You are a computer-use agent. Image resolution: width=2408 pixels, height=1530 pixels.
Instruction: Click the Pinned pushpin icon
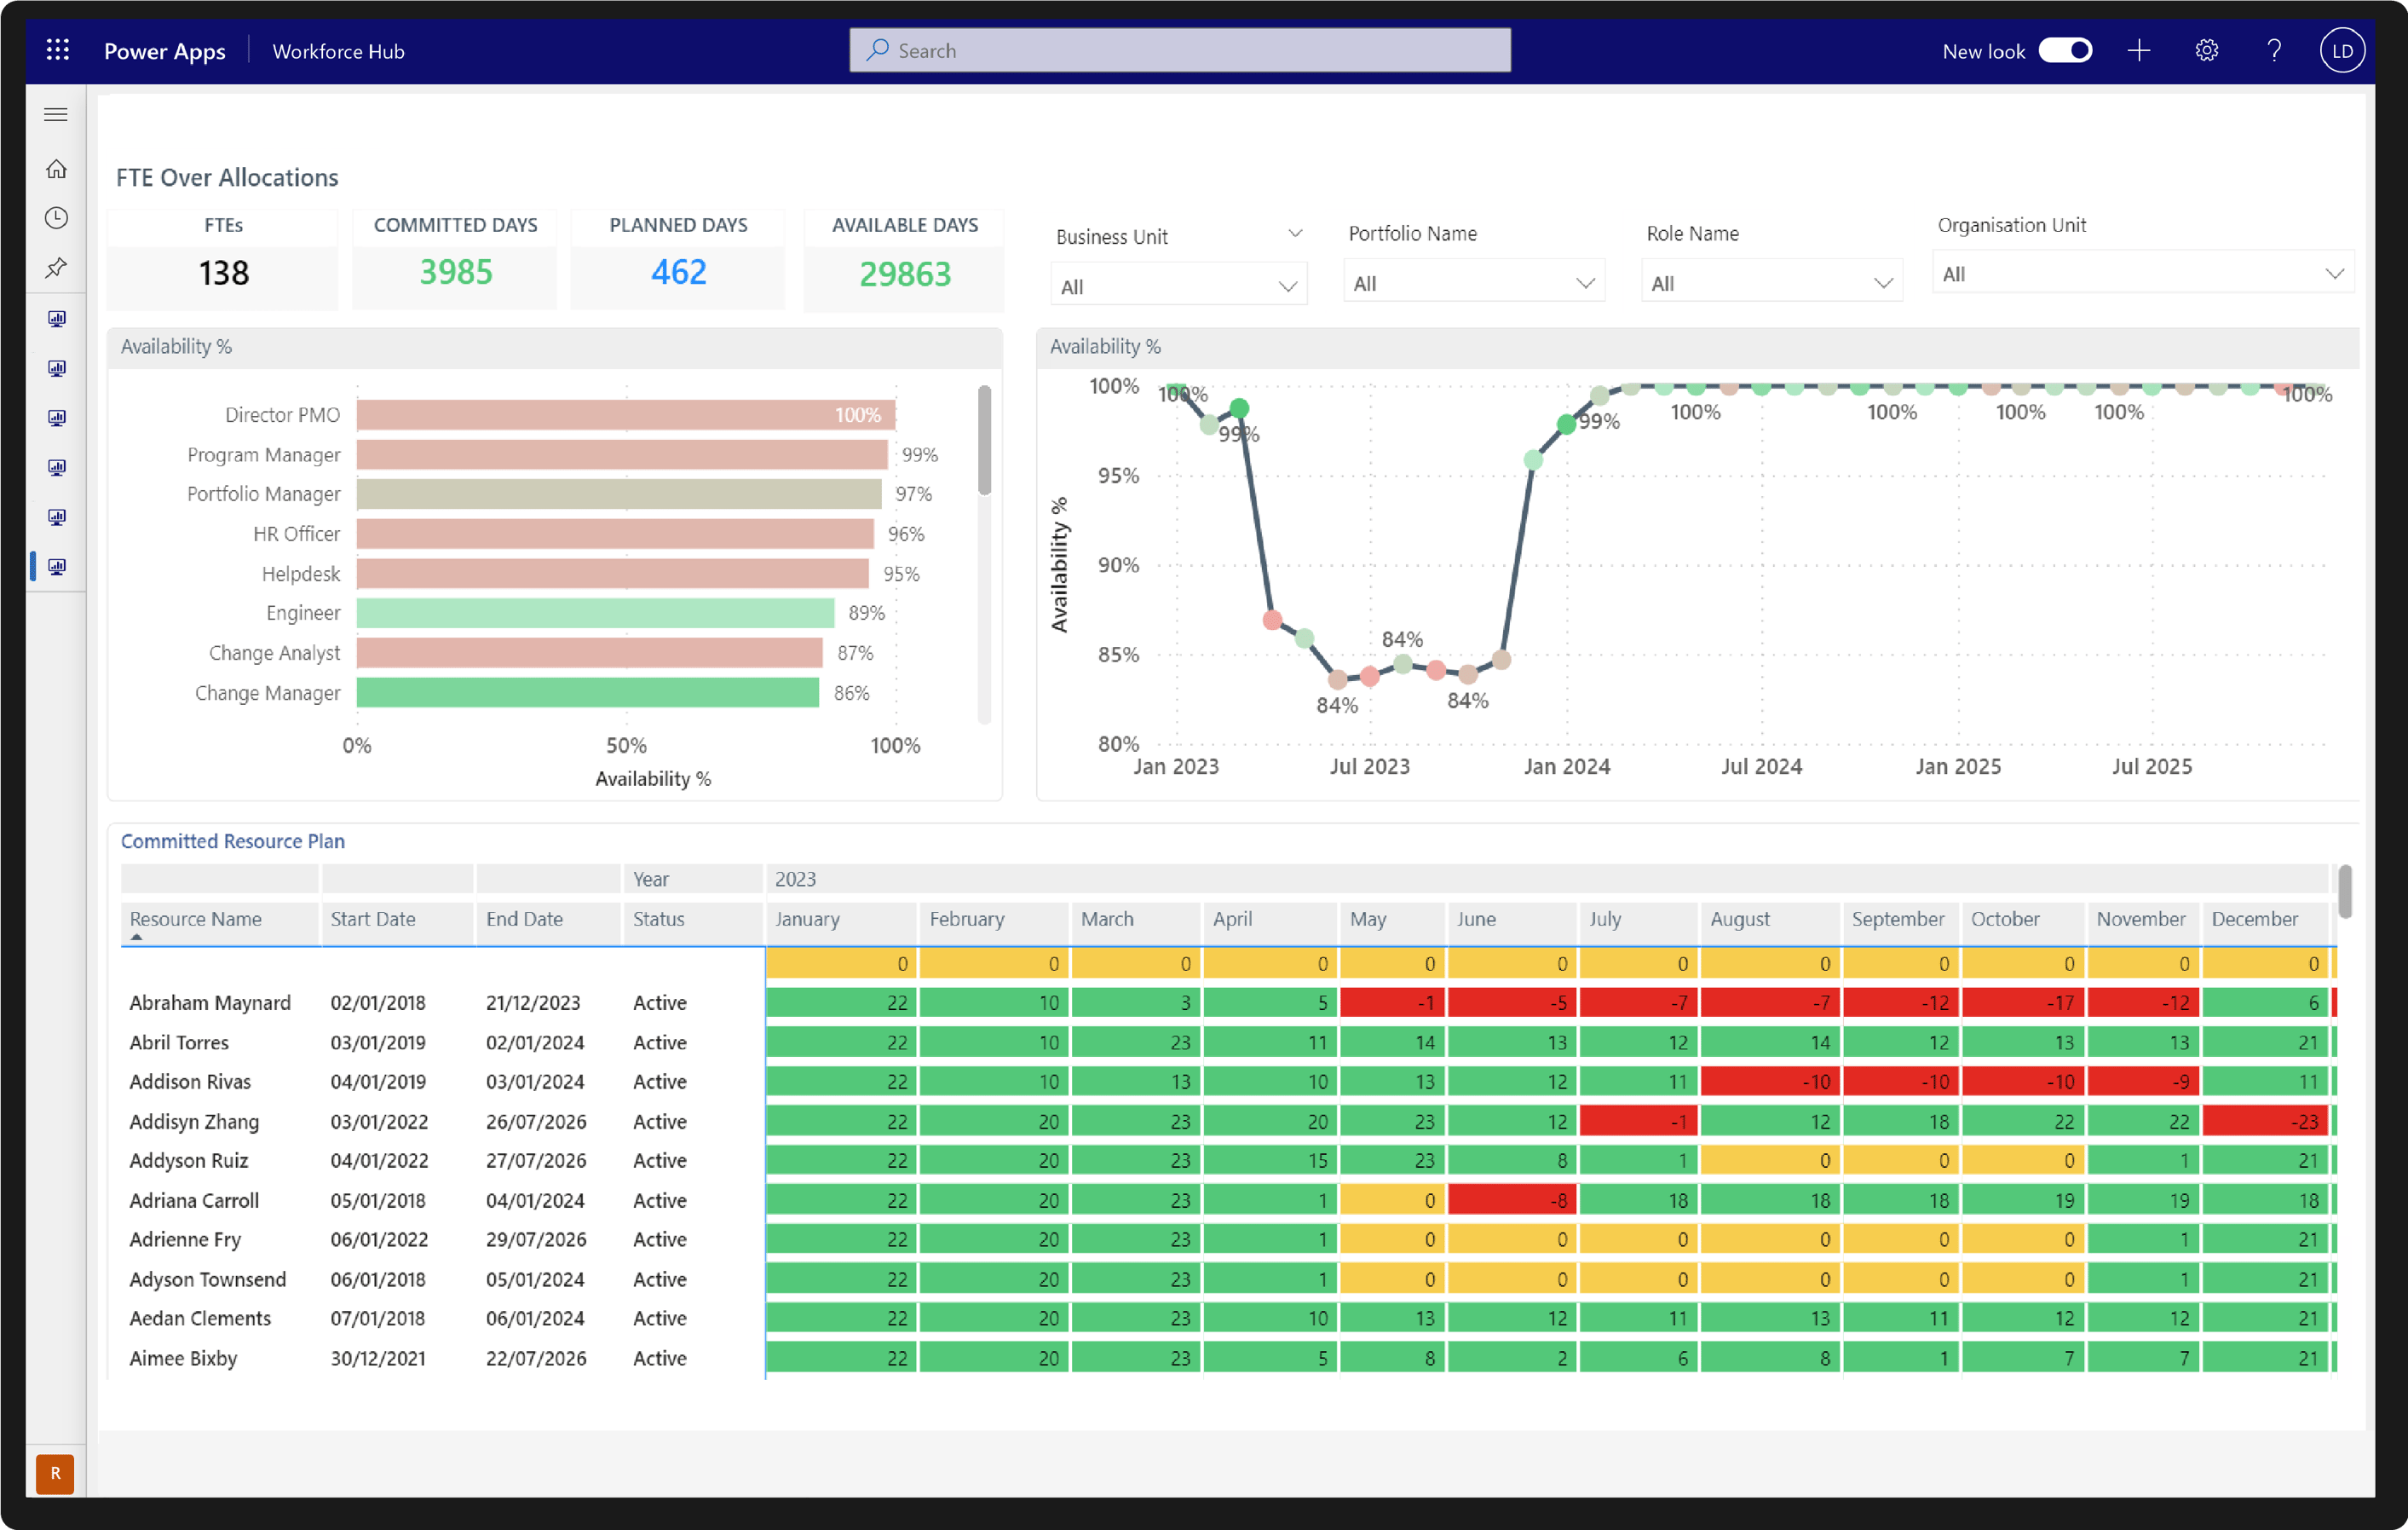click(57, 267)
